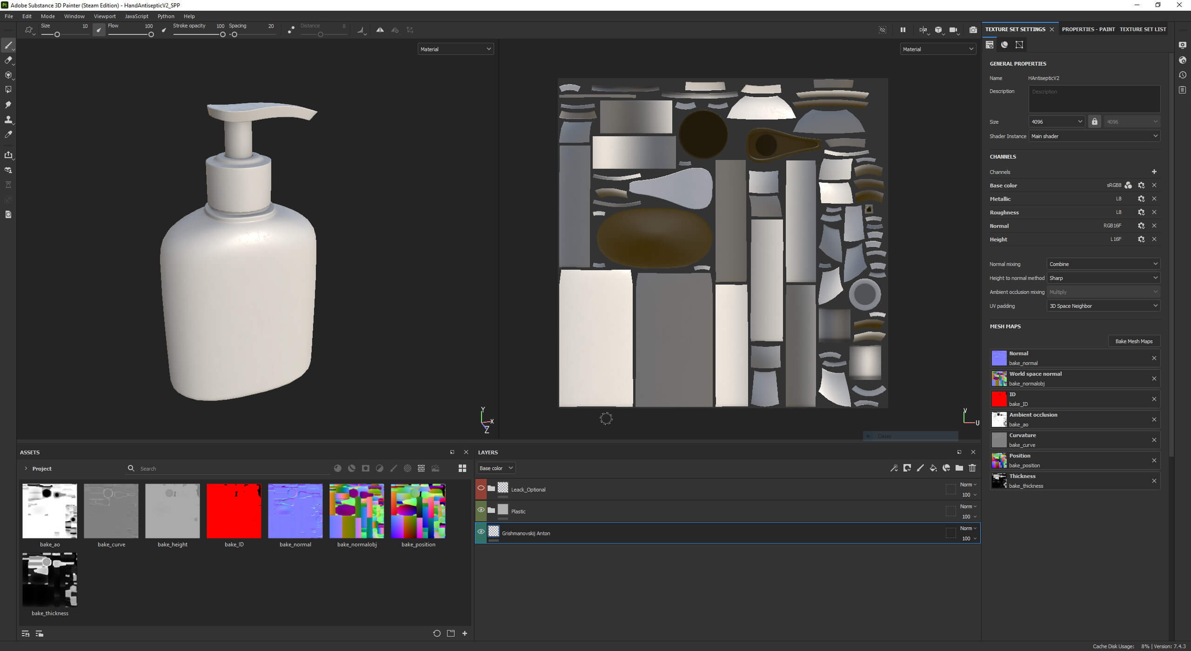
Task: Adjust the brush Flow slider
Action: point(131,34)
